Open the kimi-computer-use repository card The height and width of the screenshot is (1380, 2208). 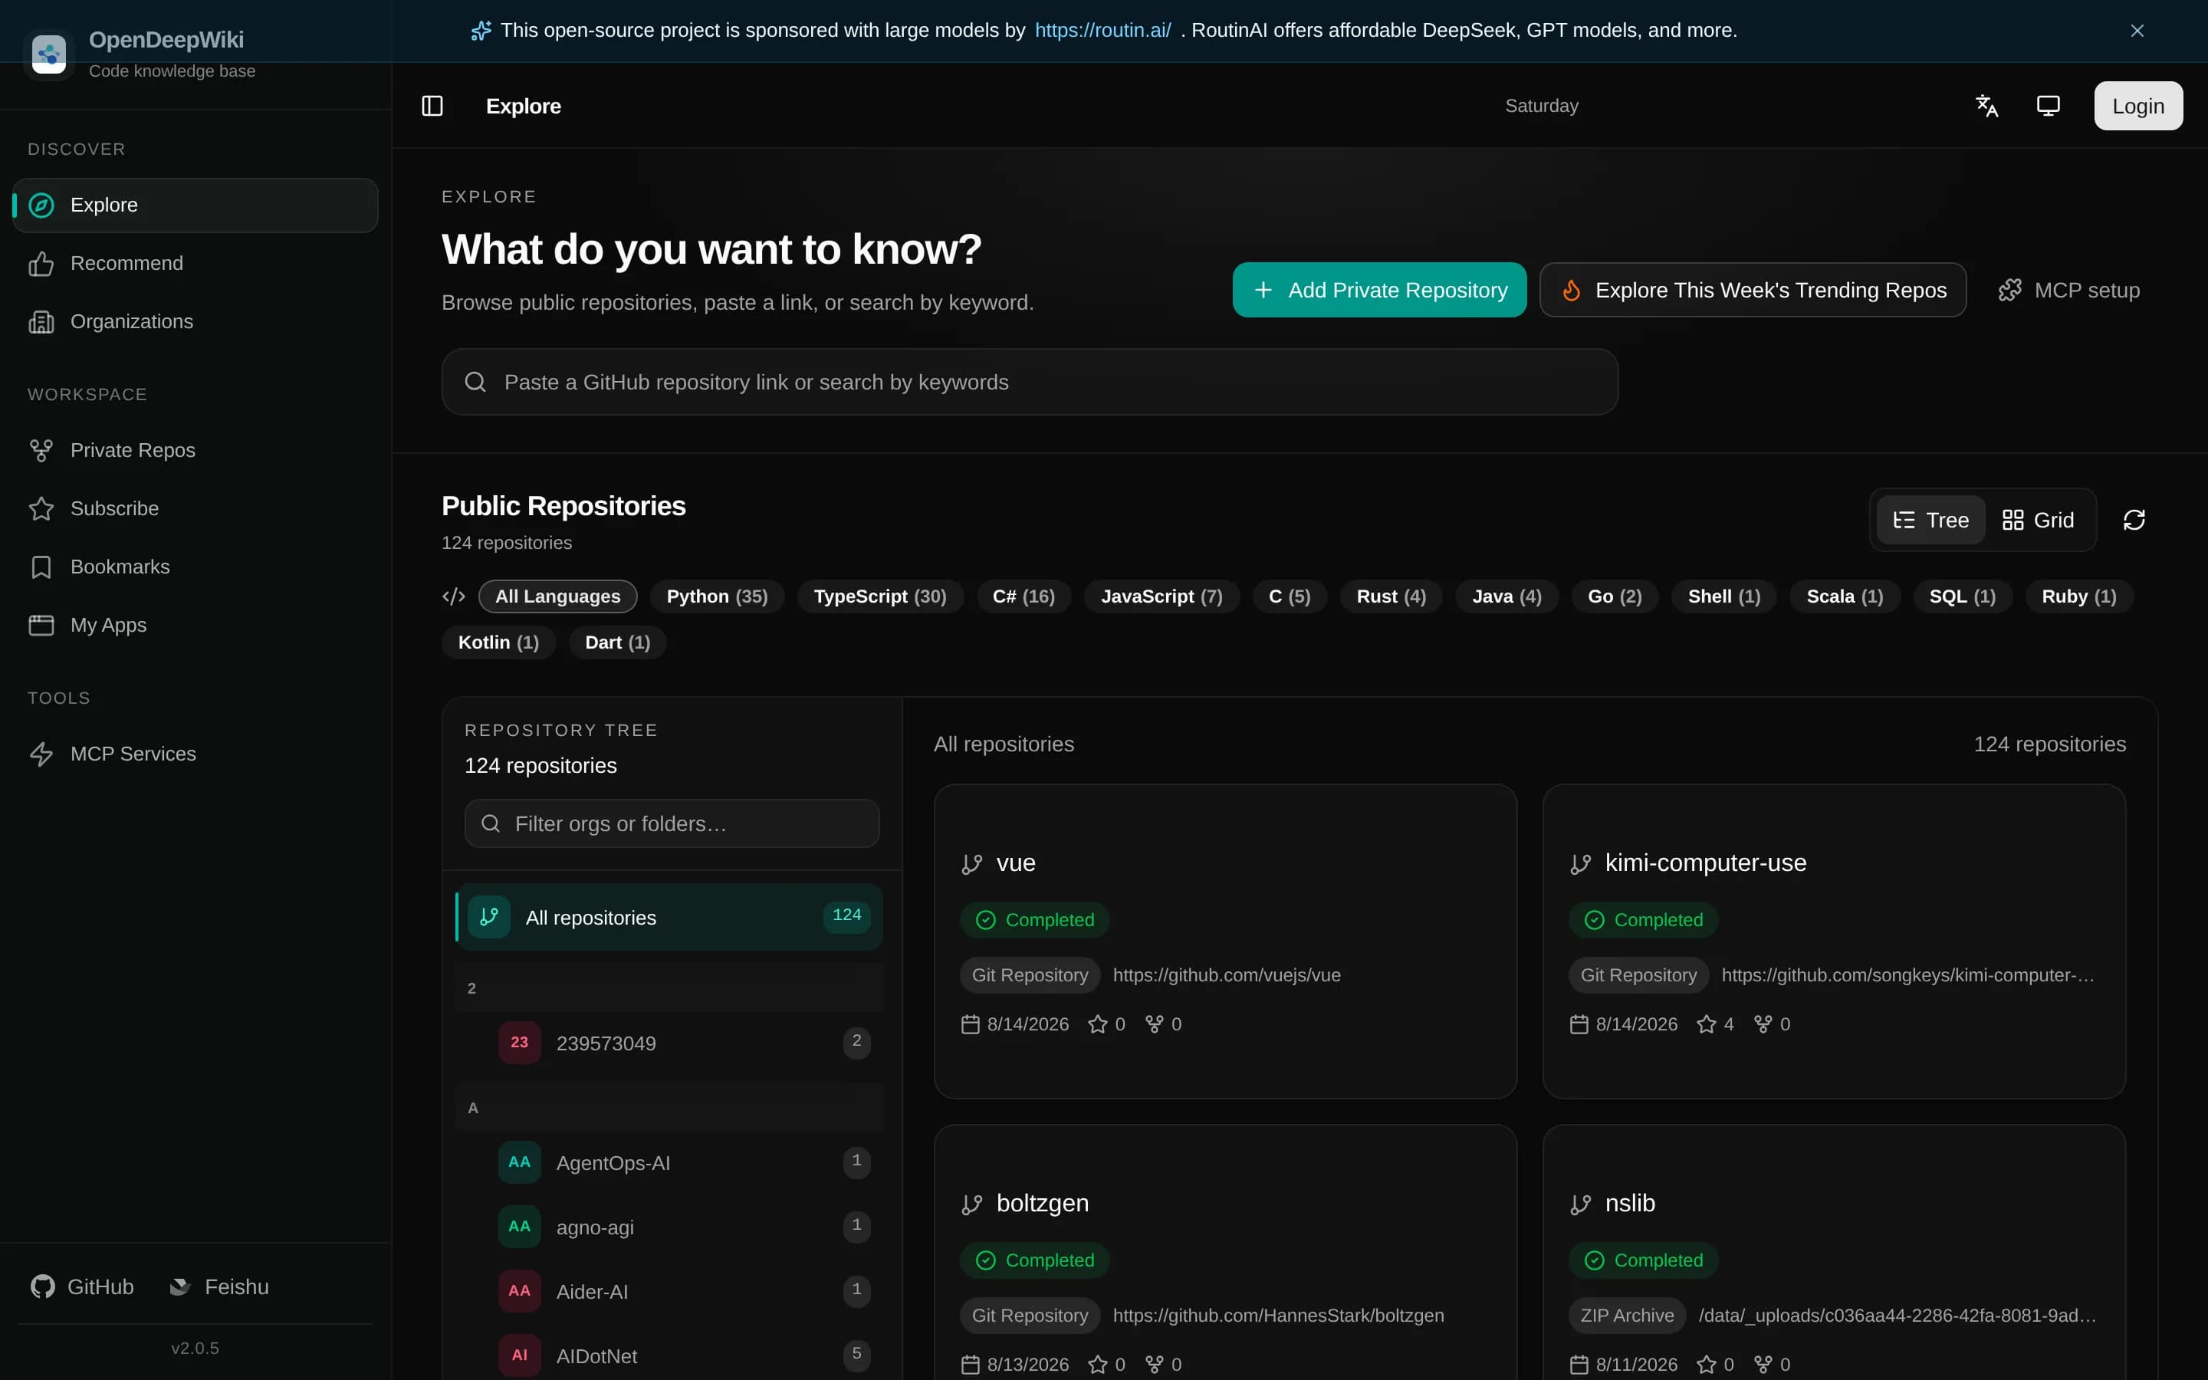[1834, 941]
